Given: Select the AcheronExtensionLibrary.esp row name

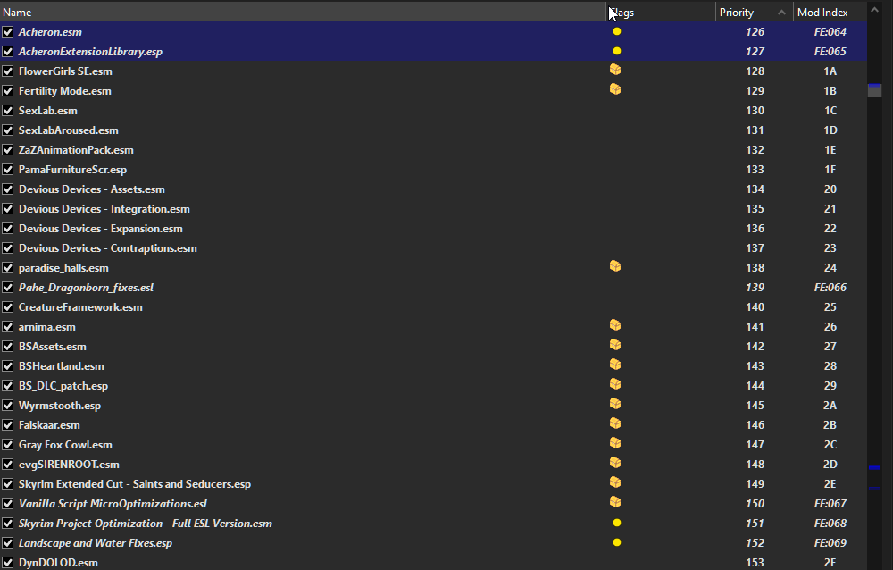Looking at the screenshot, I should click(x=90, y=52).
